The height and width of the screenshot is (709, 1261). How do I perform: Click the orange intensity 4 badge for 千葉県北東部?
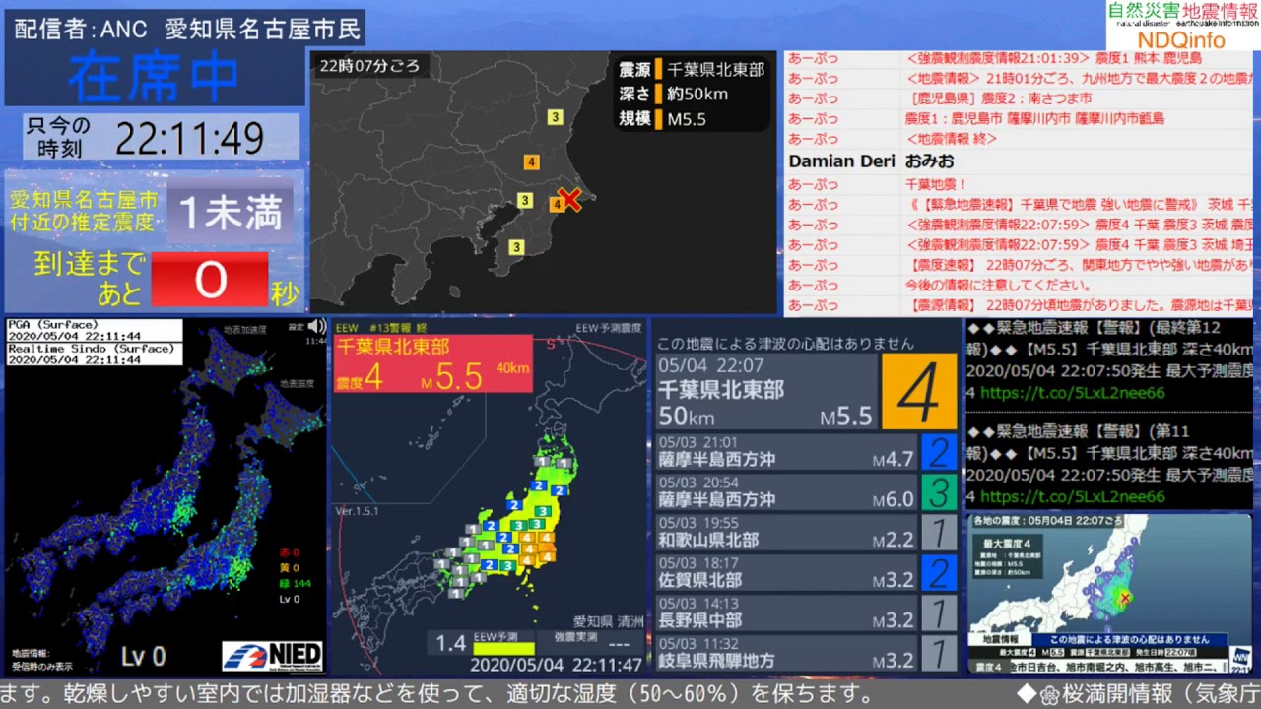(918, 392)
